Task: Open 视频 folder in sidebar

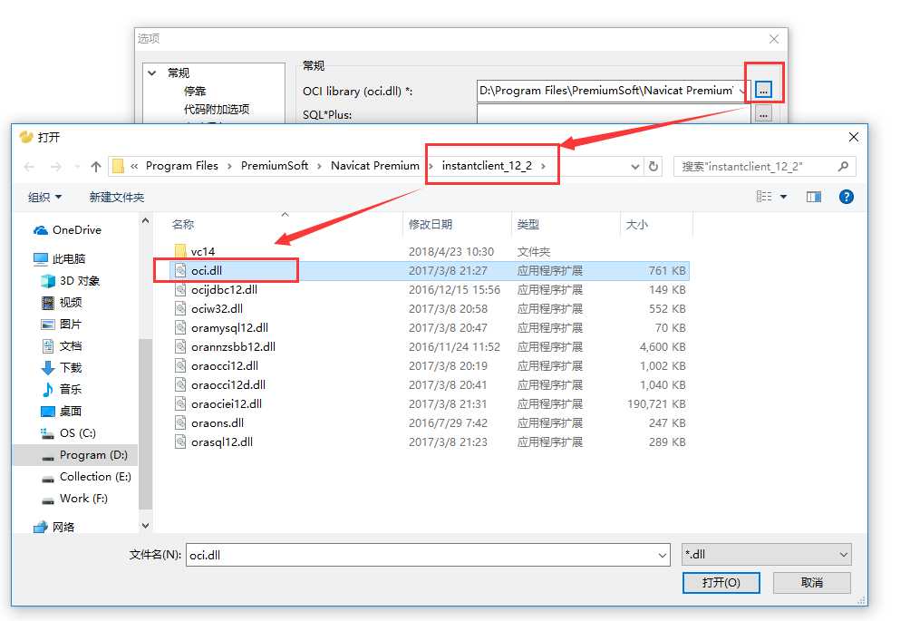Action: click(x=62, y=303)
